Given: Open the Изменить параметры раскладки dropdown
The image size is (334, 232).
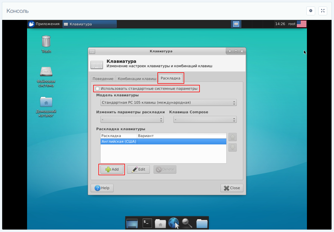Looking at the screenshot, I should (132, 120).
